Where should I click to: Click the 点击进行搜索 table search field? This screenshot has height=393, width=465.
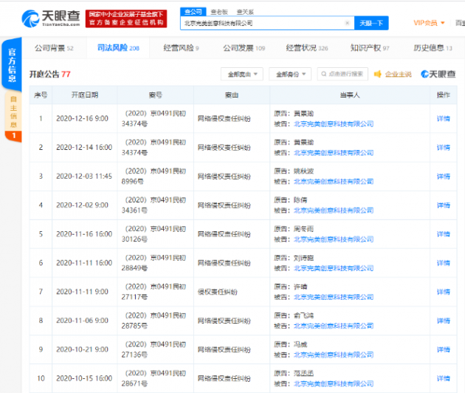click(342, 74)
